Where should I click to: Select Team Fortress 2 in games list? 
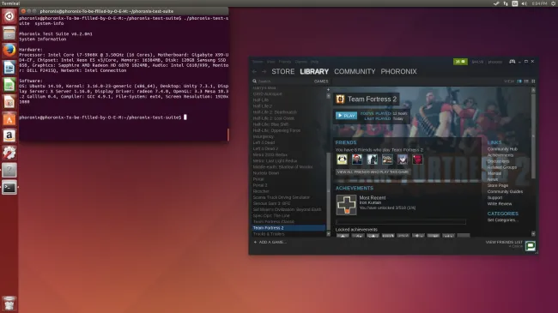click(288, 228)
